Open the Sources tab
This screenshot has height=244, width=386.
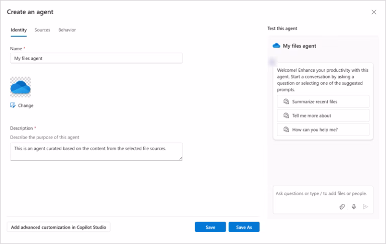click(x=42, y=30)
